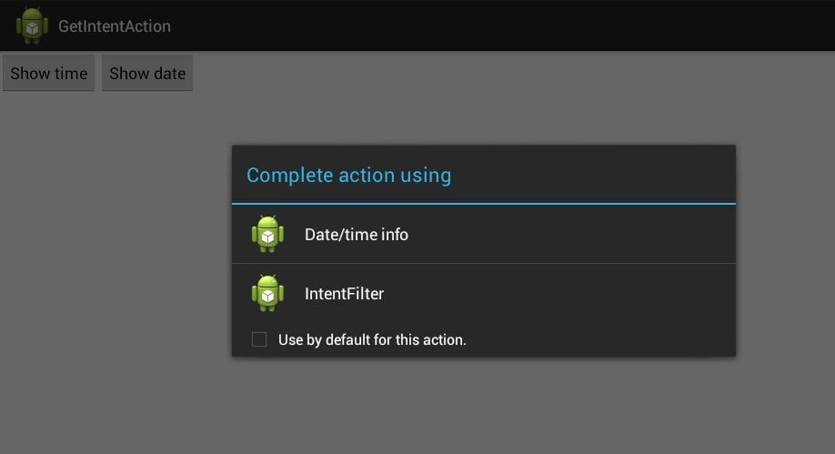Choose IntentFilter to complete the action
The width and height of the screenshot is (835, 454).
tap(484, 293)
